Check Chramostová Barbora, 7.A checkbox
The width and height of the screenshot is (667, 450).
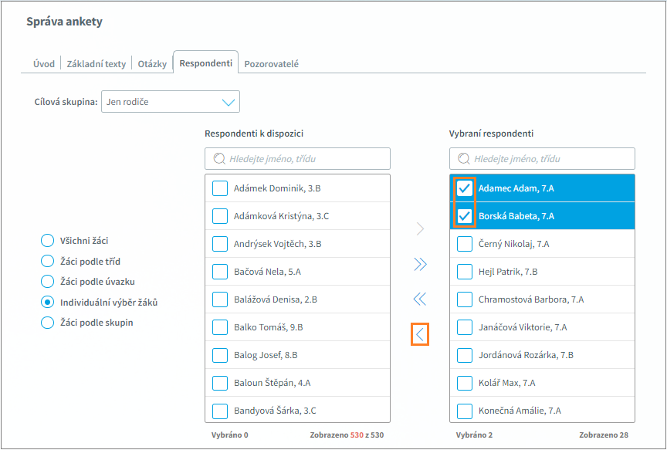465,299
